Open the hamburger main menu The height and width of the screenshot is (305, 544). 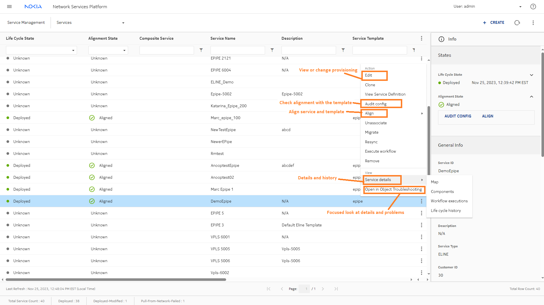pos(9,7)
